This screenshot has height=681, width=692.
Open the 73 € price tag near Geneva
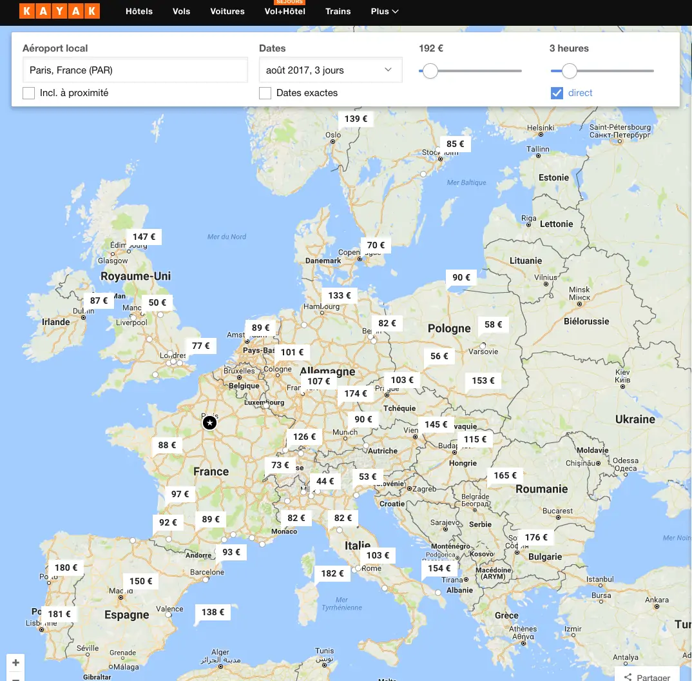point(280,465)
